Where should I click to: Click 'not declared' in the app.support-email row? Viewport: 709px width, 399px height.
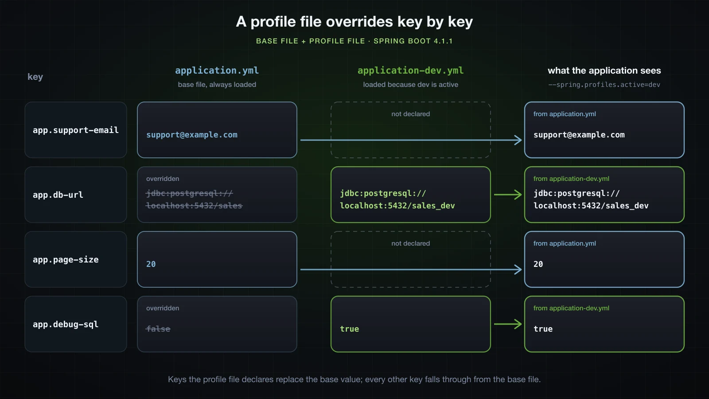(x=410, y=114)
